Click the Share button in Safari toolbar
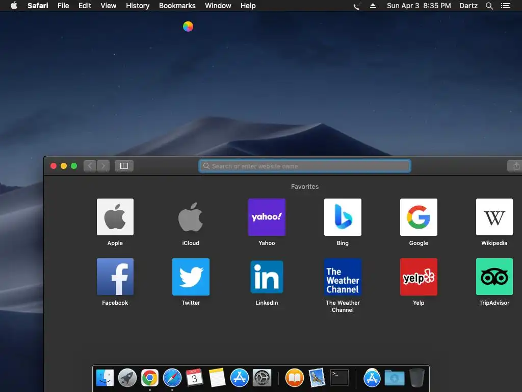The image size is (522, 392). click(516, 166)
